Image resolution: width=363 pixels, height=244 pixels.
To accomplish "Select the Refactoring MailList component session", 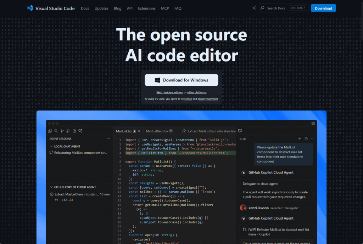I will 80,153.
